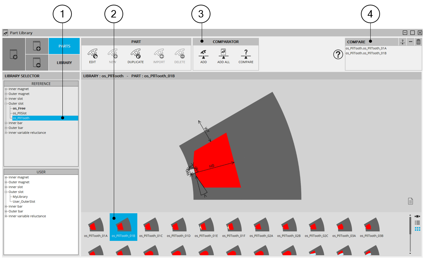425x260 pixels.
Task: Open help using the question mark icon
Action: [x=338, y=54]
